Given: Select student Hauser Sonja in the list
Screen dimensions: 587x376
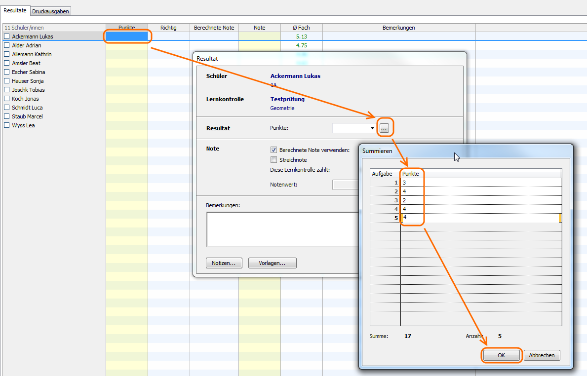Looking at the screenshot, I should click(28, 81).
